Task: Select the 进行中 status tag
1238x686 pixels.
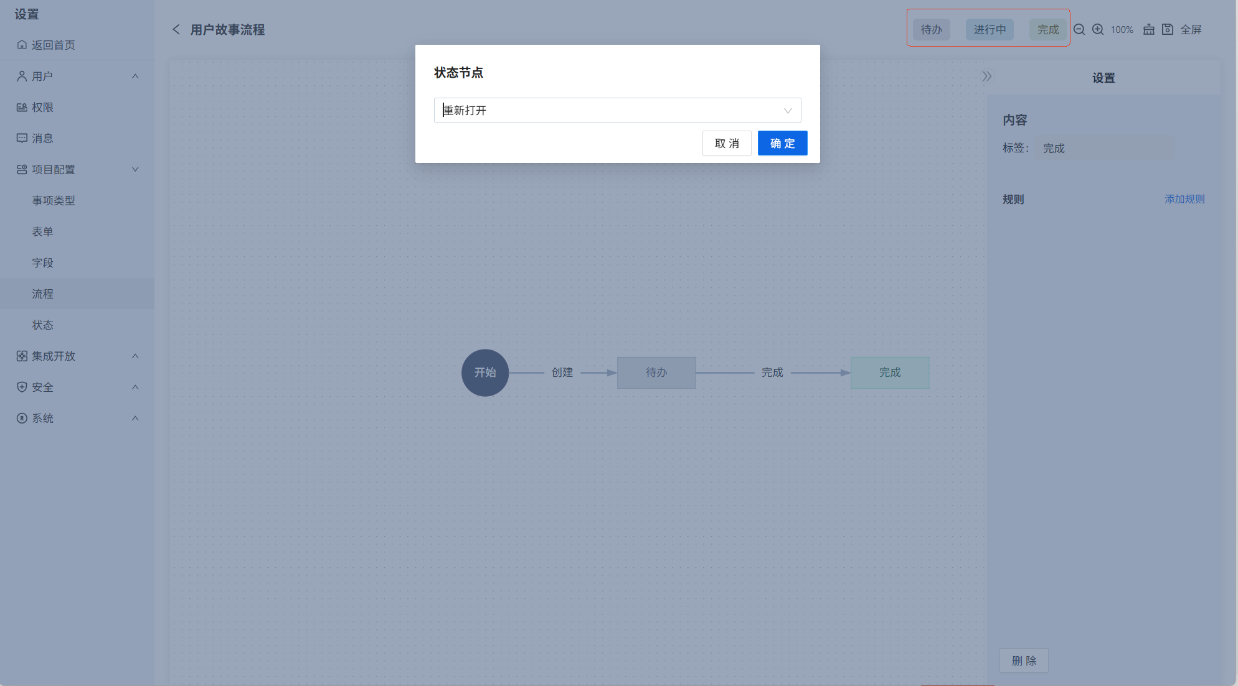Action: click(x=990, y=29)
